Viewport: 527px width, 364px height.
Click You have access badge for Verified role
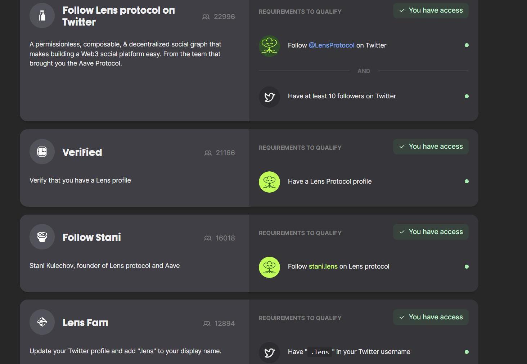point(431,147)
